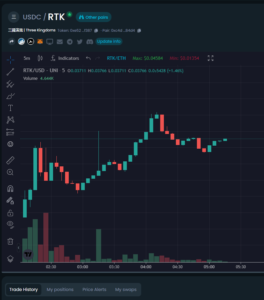Enter fullscreen chart mode
Image resolution: width=264 pixels, height=300 pixels.
211,58
